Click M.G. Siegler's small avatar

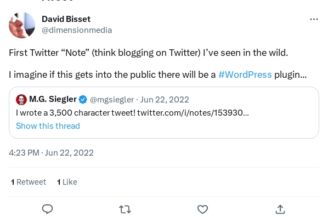(x=21, y=100)
